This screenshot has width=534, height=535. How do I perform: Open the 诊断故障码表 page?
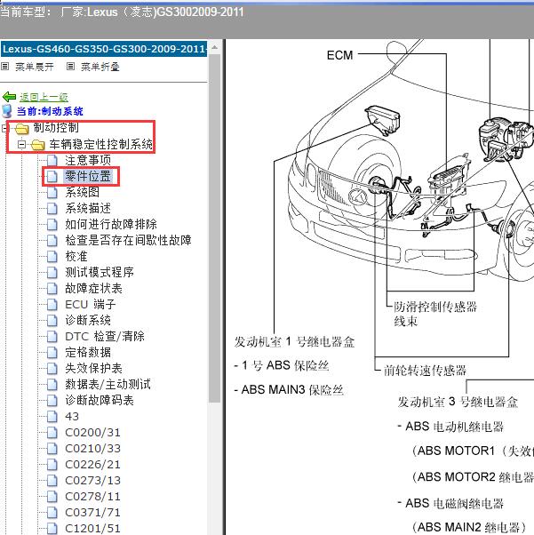pyautogui.click(x=100, y=401)
